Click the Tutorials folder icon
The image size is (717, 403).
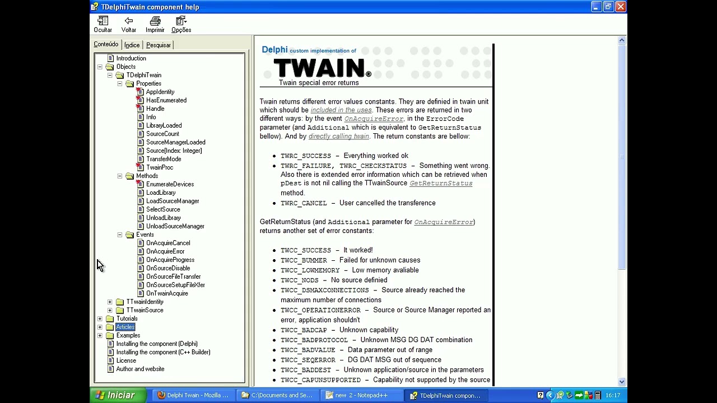pyautogui.click(x=110, y=318)
